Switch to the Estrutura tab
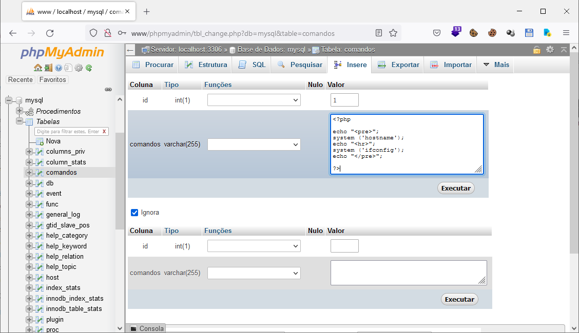Viewport: 579px width, 333px height. click(206, 65)
